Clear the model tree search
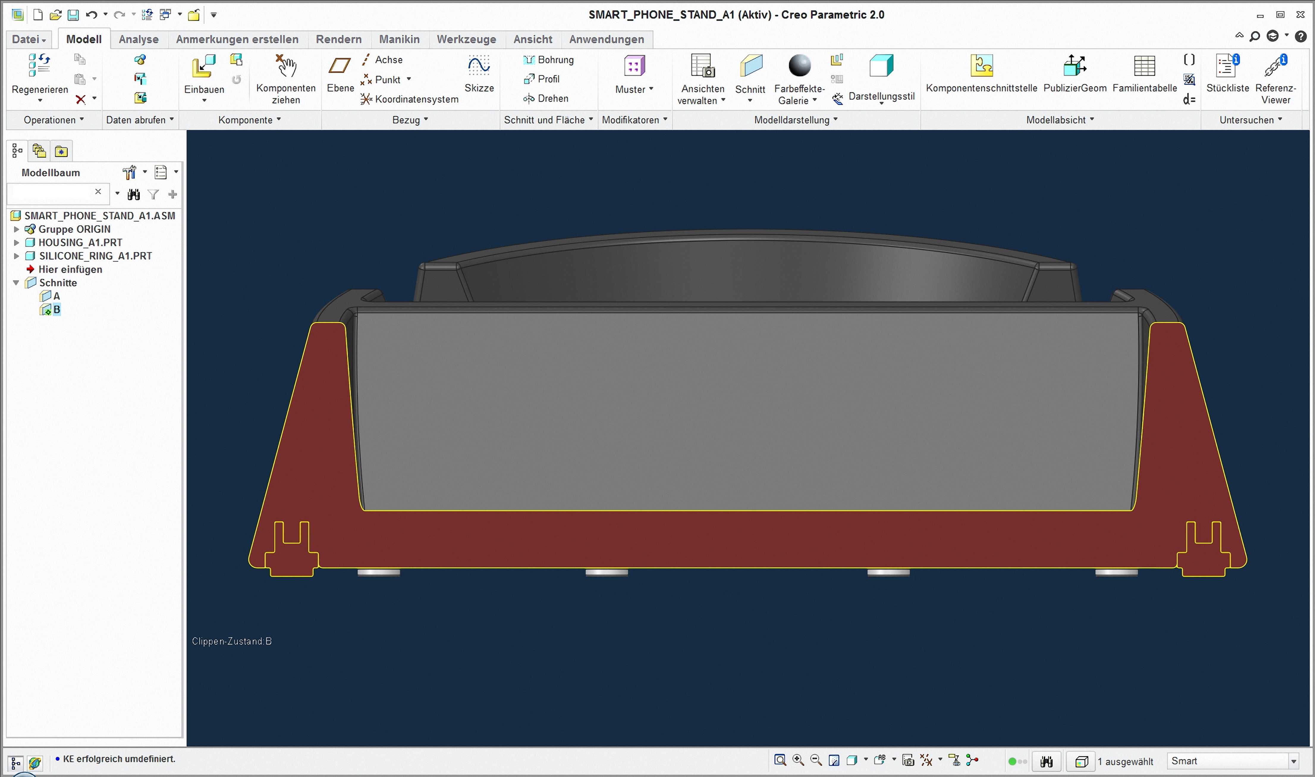The width and height of the screenshot is (1315, 777). [x=98, y=191]
